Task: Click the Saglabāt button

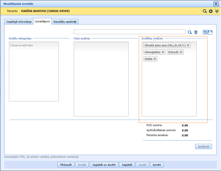Action: [127, 165]
